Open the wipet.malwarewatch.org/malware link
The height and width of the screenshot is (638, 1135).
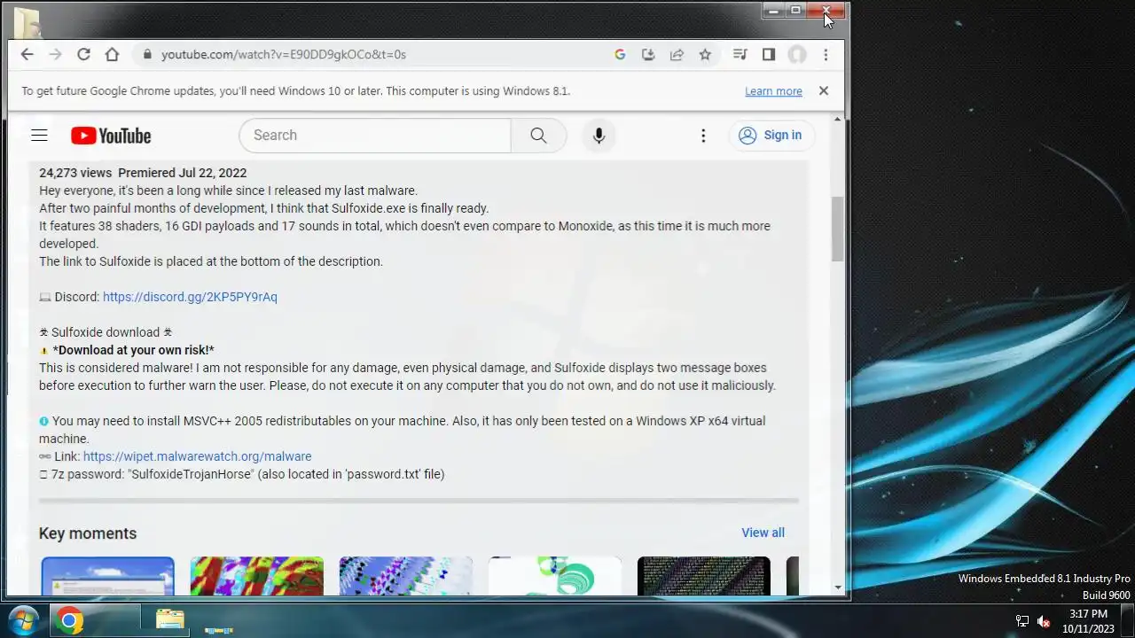pyautogui.click(x=197, y=456)
